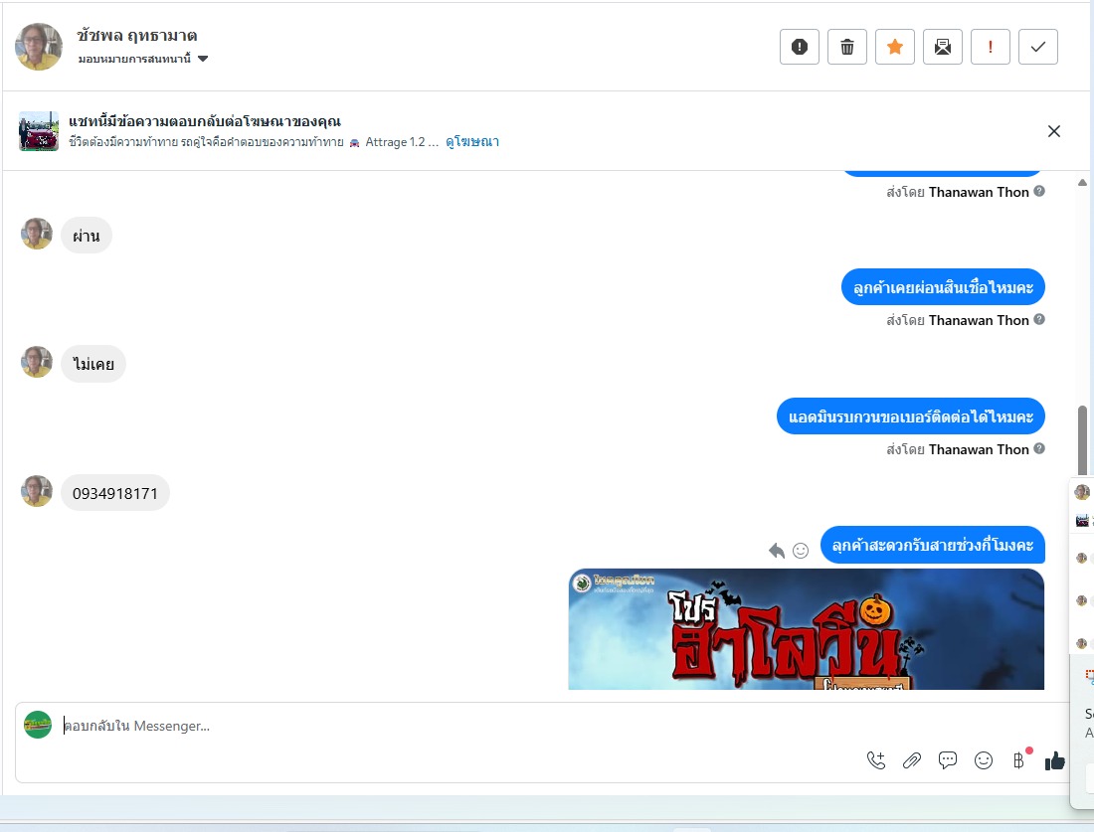Close the ad reply banner

pos(1053,131)
